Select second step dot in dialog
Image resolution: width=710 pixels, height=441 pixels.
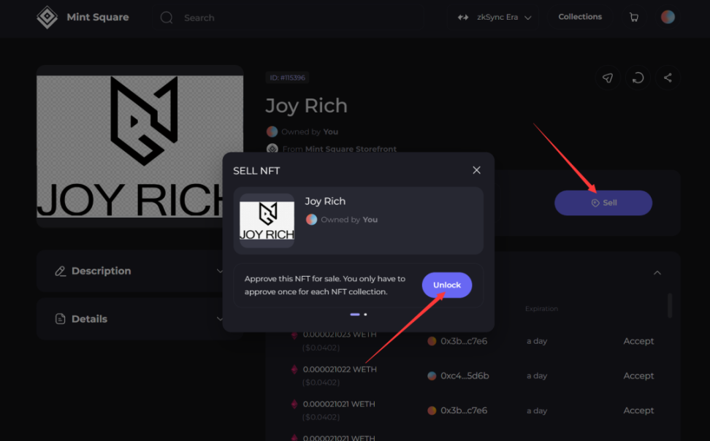click(x=365, y=314)
